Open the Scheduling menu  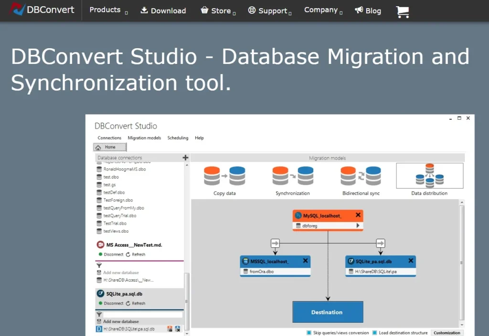(178, 138)
